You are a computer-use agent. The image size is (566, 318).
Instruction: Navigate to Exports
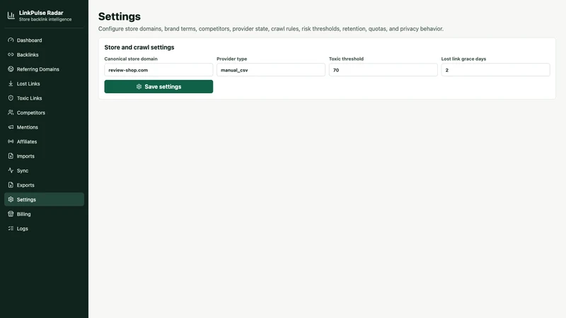tap(44, 185)
